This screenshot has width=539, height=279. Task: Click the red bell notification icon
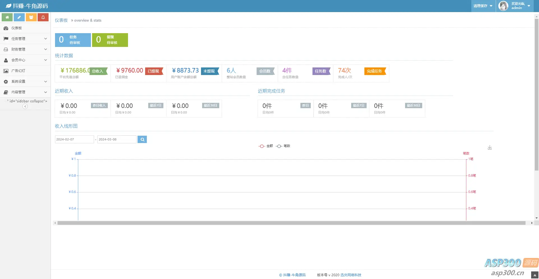tap(43, 17)
